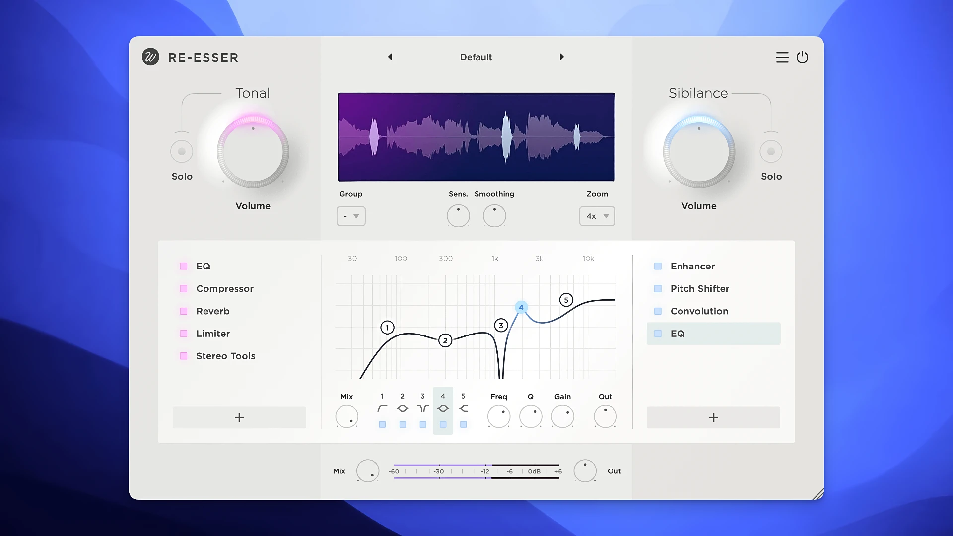This screenshot has height=536, width=953.
Task: Open the hamburger menu
Action: click(782, 57)
